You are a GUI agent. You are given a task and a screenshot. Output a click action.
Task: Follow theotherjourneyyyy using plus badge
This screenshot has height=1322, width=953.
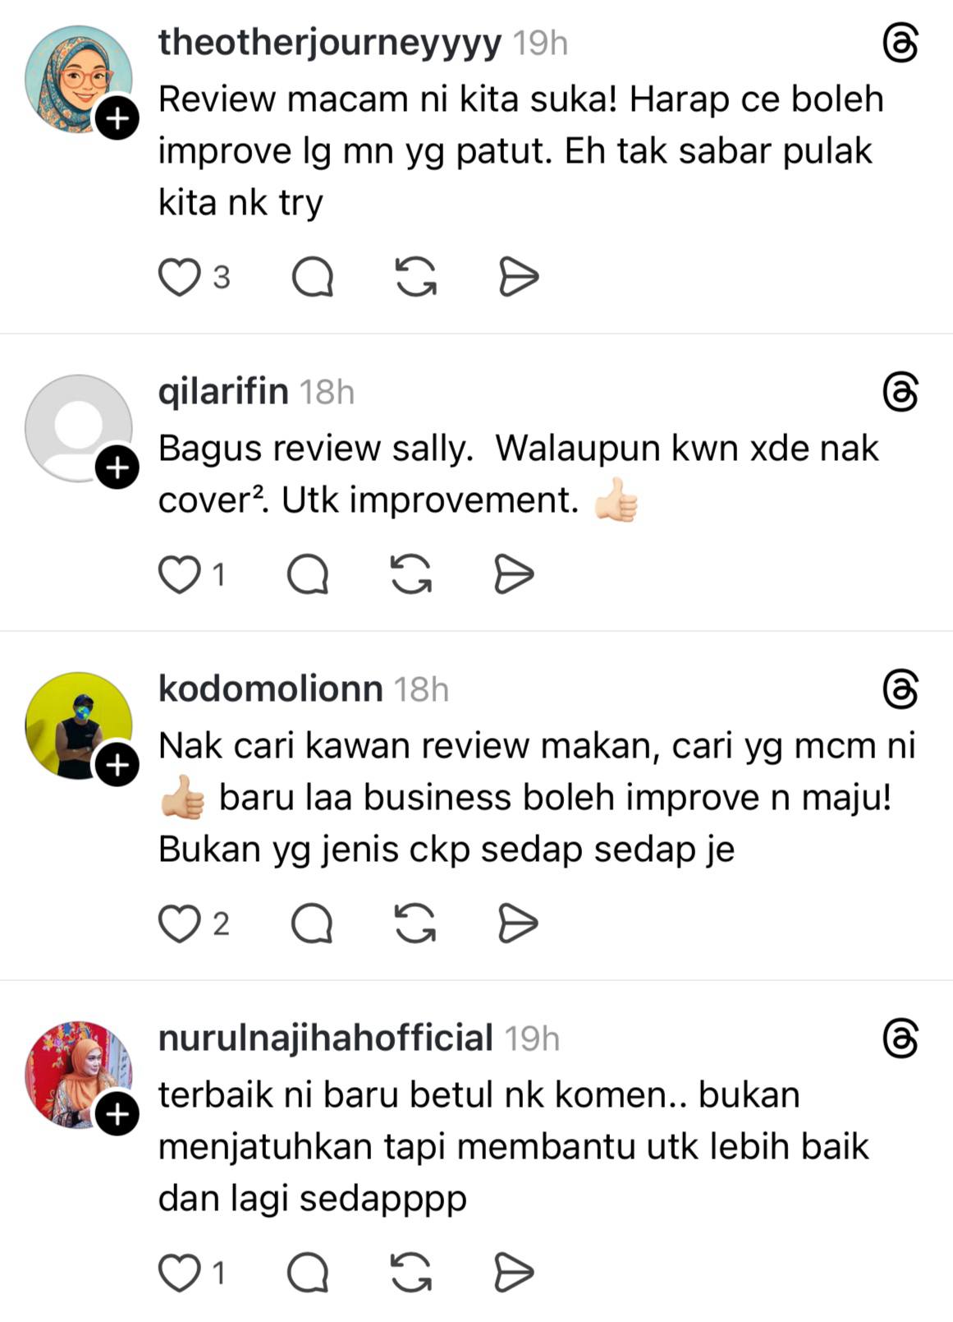[x=117, y=118]
